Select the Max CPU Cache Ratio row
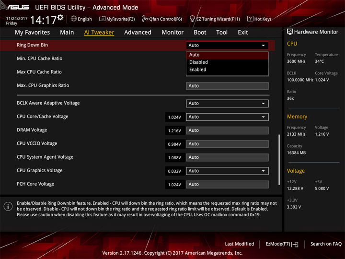 [x=39, y=72]
